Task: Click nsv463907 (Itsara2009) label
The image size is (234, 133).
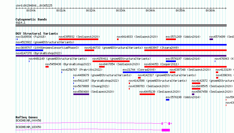Action: click(161, 48)
